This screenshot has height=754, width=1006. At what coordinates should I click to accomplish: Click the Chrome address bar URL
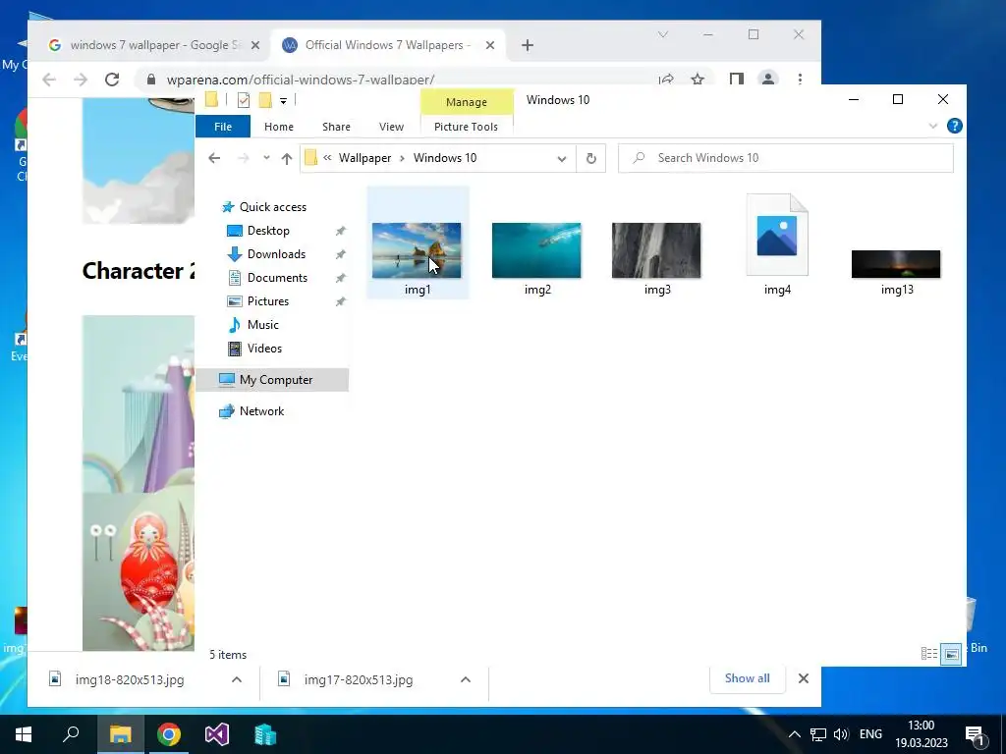pos(301,81)
